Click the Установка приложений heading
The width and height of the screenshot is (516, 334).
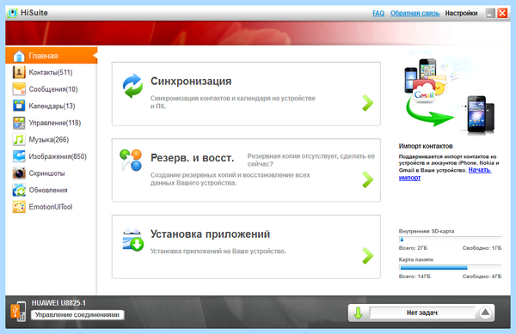tap(210, 234)
